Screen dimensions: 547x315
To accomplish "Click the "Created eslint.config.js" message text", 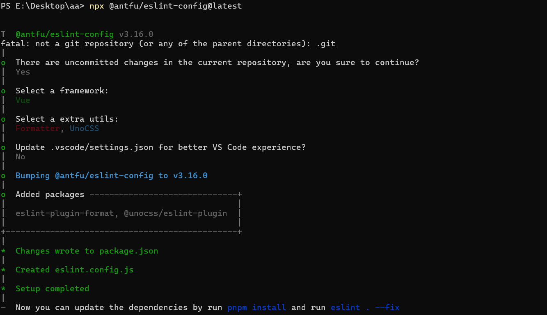I will tap(74, 270).
